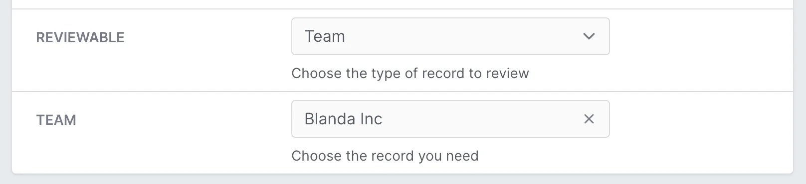Open the Reviewable type select box

click(x=450, y=36)
